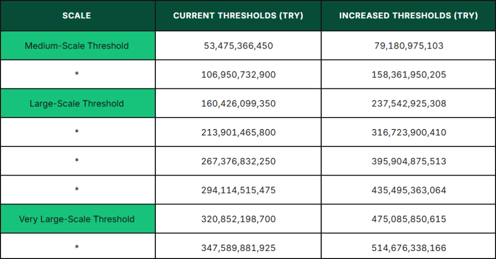Select the cell containing 316,723,900,410

(x=408, y=132)
